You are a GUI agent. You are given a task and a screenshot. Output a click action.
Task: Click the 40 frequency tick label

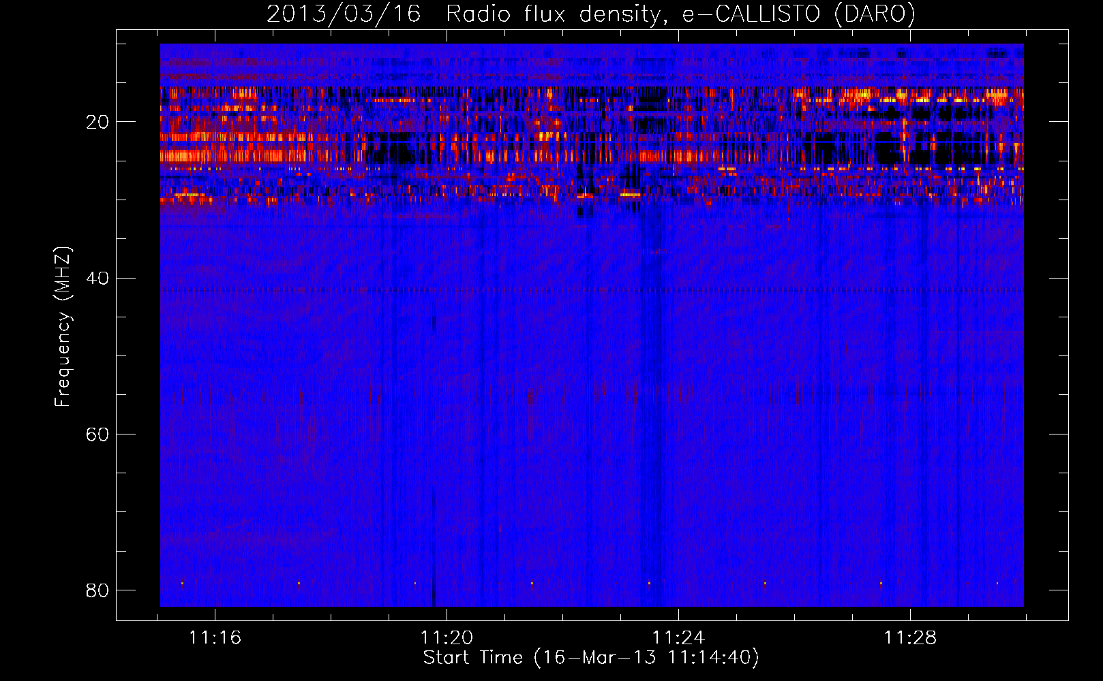pos(97,279)
